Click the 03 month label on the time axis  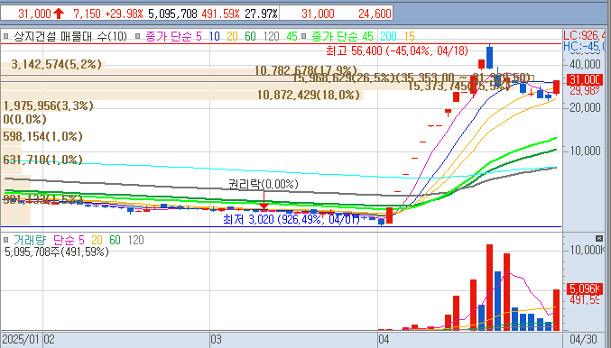pos(217,340)
